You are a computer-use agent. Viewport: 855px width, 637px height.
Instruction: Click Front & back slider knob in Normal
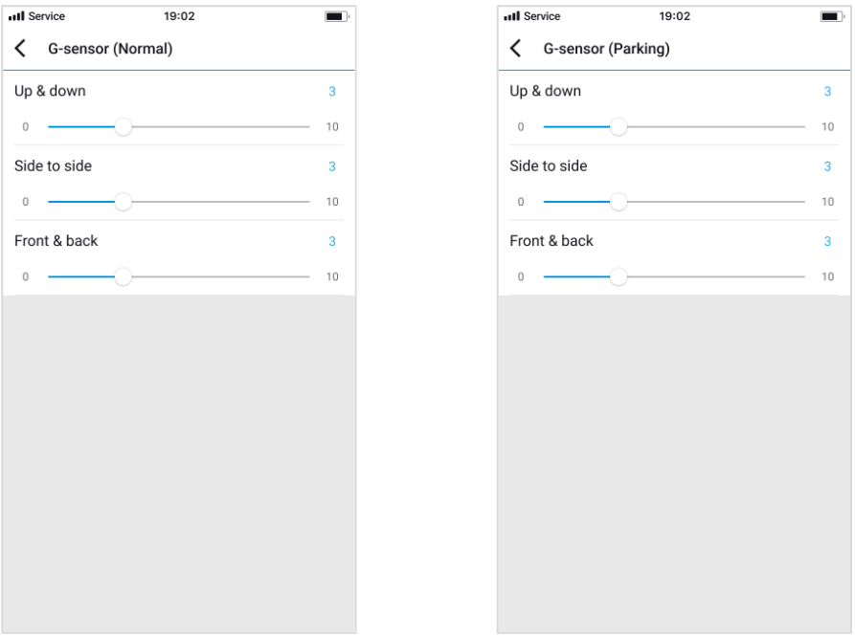coord(124,276)
